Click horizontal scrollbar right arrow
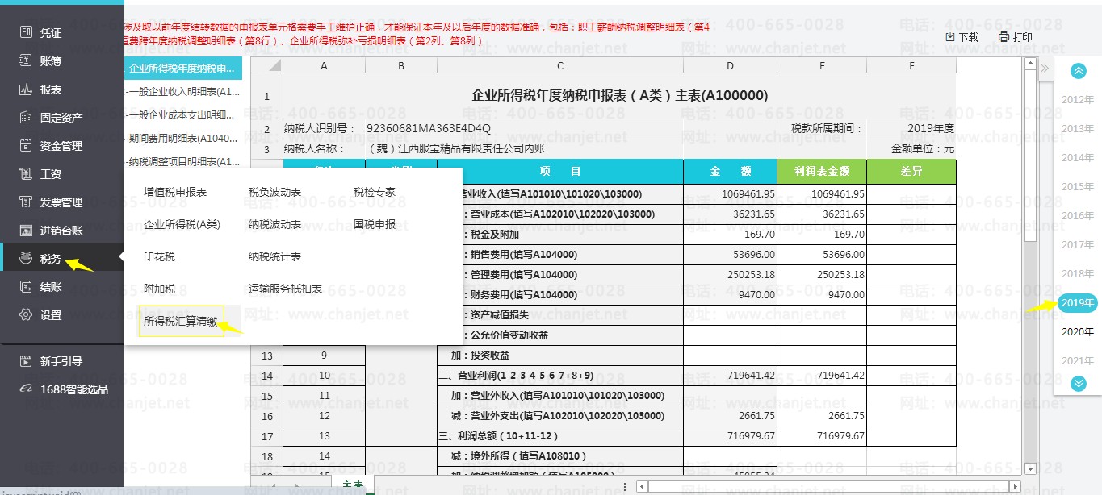 point(1015,486)
